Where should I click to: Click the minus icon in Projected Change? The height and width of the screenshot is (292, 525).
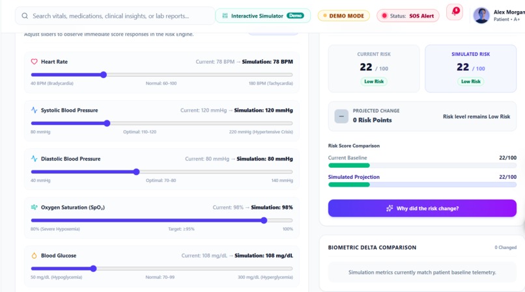point(341,116)
